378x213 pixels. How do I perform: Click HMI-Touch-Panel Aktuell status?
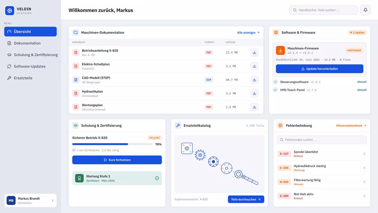(362, 90)
